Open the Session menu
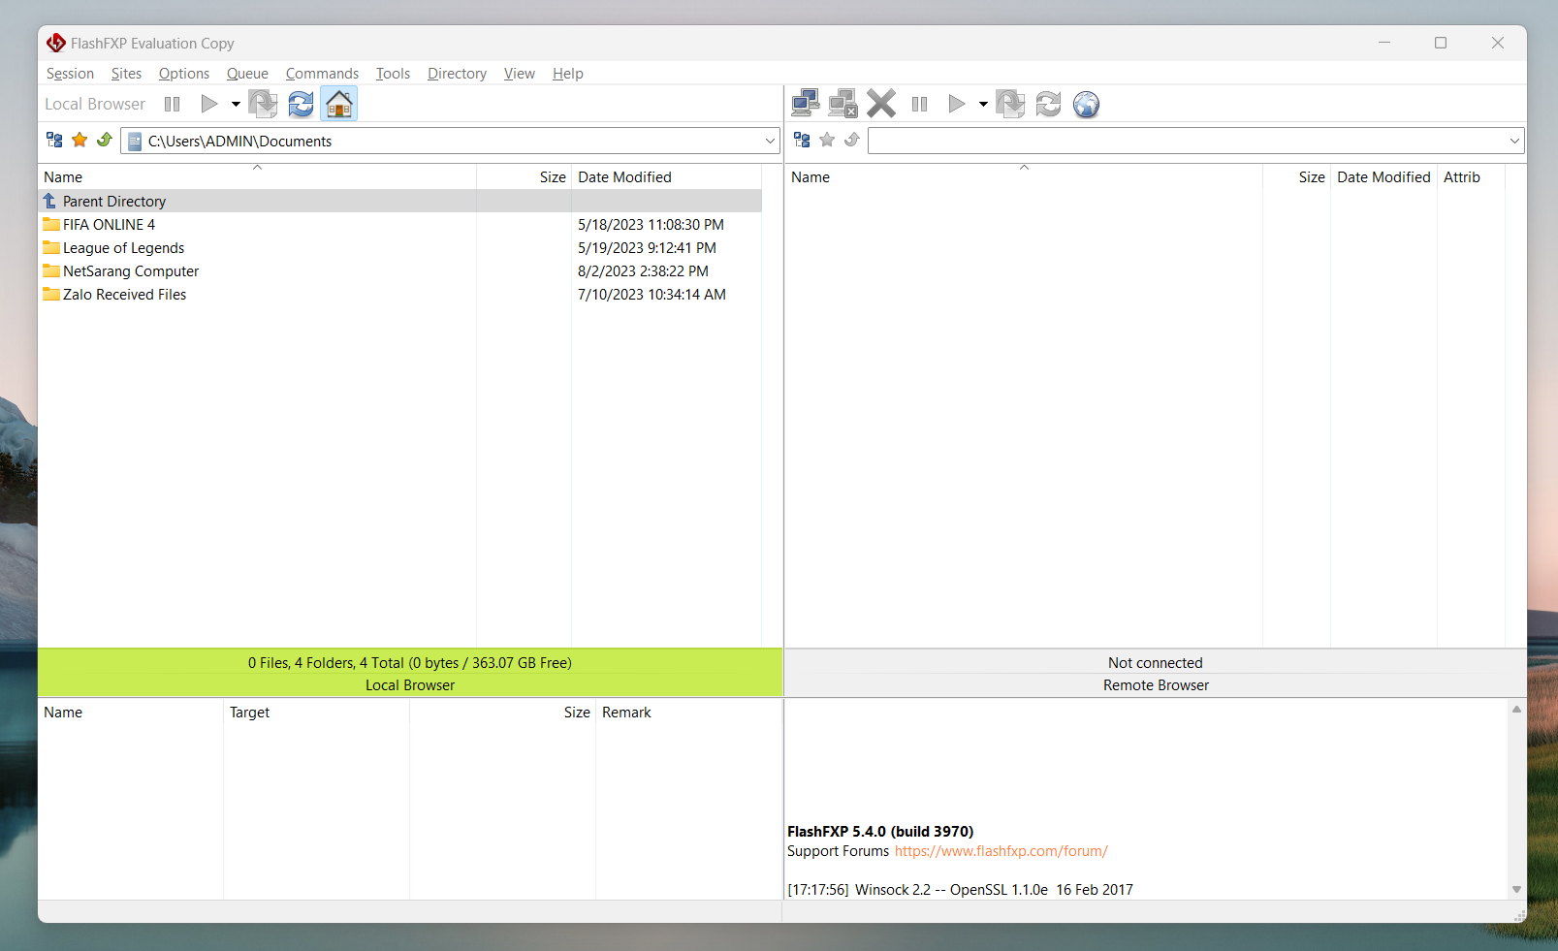 tap(70, 74)
